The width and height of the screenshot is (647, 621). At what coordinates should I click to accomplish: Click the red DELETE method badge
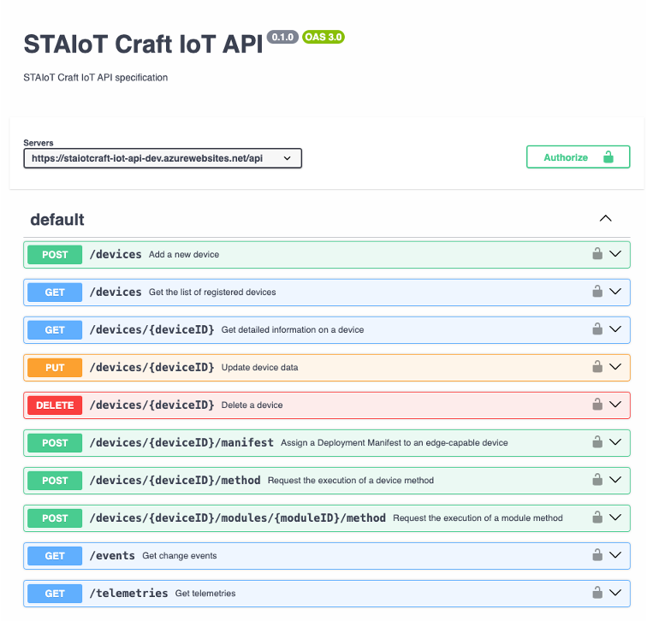point(55,405)
